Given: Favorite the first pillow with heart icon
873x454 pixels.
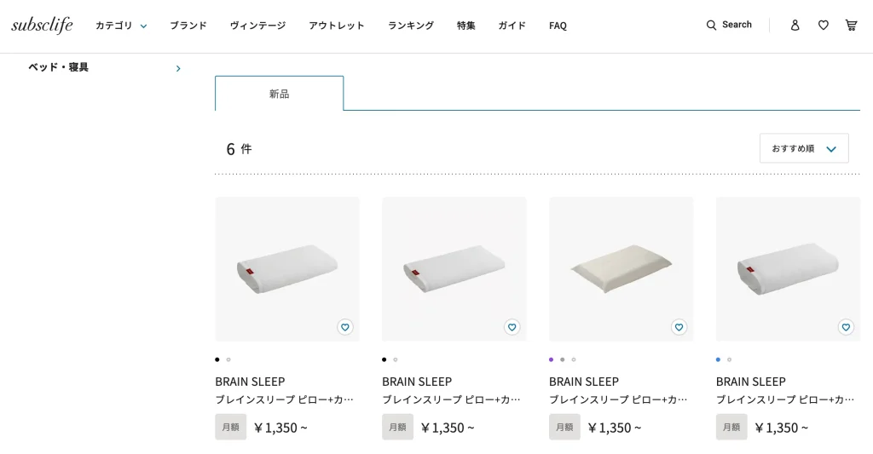Looking at the screenshot, I should tap(345, 327).
